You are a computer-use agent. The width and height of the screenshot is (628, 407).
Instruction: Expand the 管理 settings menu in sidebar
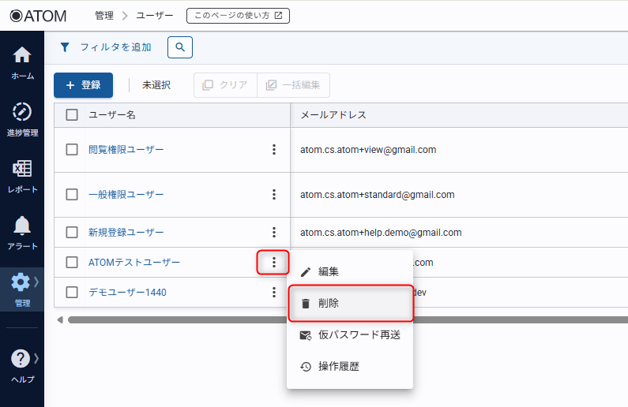click(22, 289)
